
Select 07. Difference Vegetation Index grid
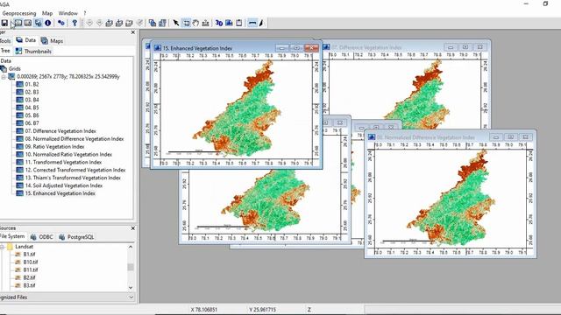click(56, 131)
